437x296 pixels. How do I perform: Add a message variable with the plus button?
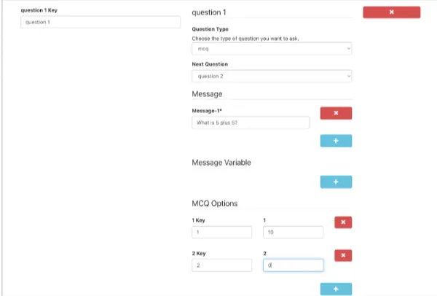pyautogui.click(x=336, y=182)
